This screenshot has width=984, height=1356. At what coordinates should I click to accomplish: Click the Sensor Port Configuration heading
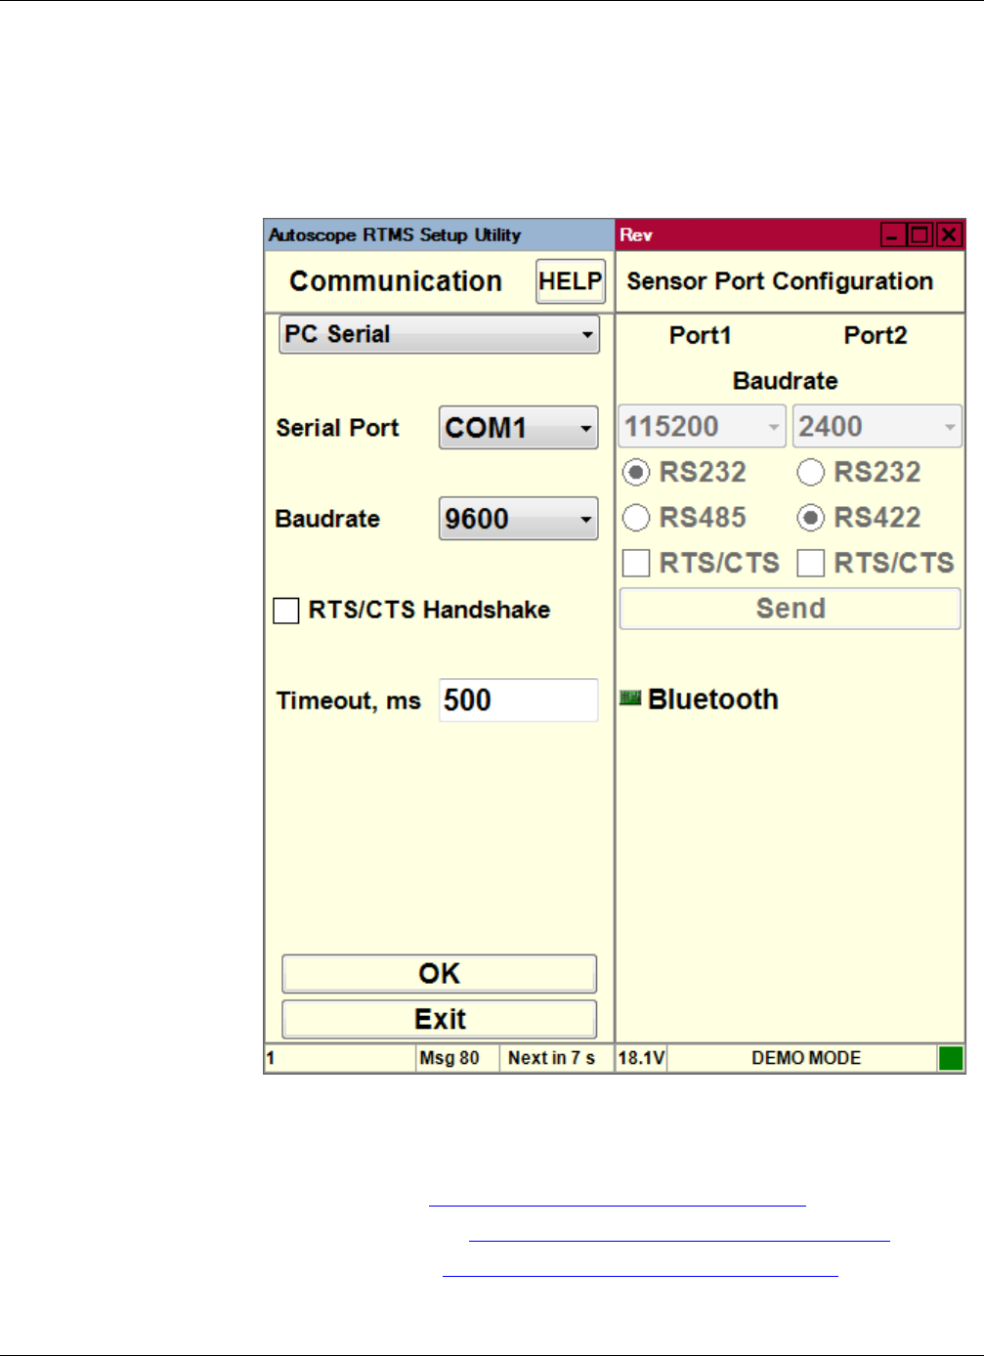780,281
